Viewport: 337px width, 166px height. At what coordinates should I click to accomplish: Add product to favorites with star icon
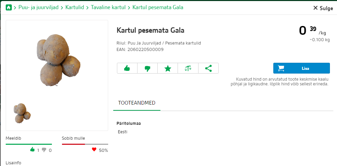tap(167, 68)
